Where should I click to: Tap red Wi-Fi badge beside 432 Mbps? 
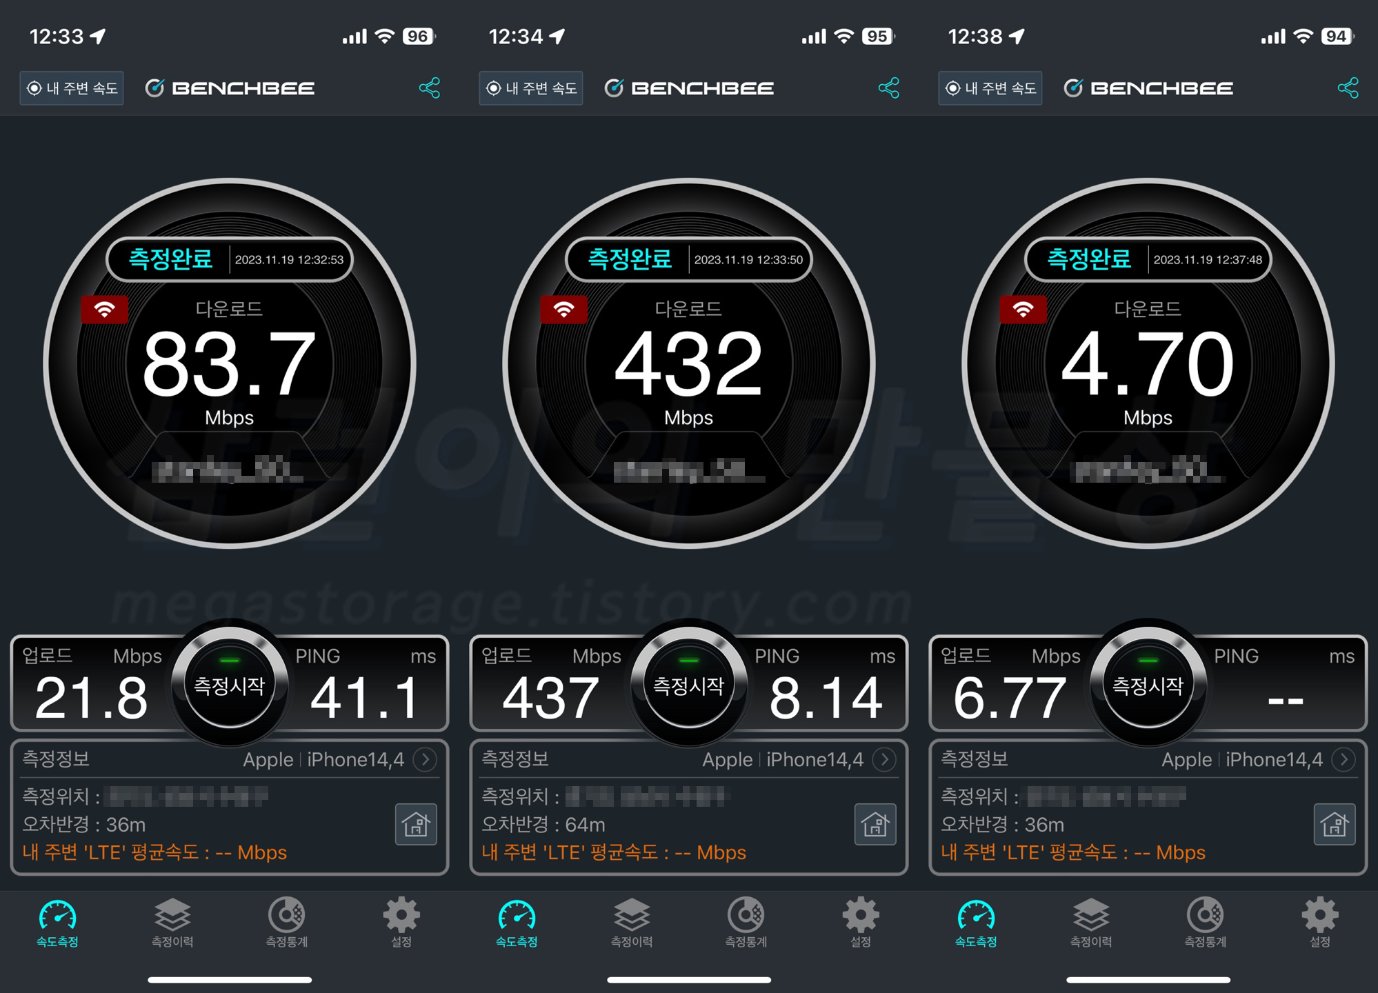tap(564, 310)
